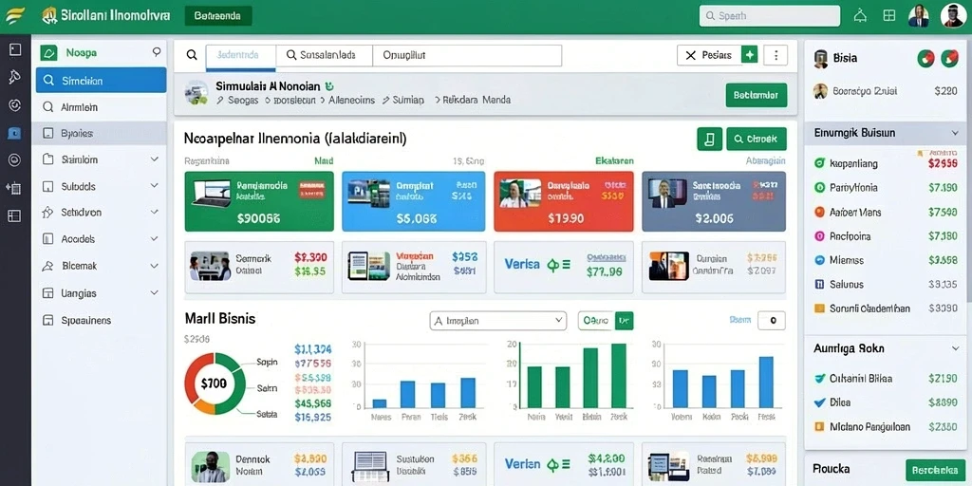Viewport: 972px width, 486px height.
Task: Click the X Pesiars button
Action: pos(709,55)
